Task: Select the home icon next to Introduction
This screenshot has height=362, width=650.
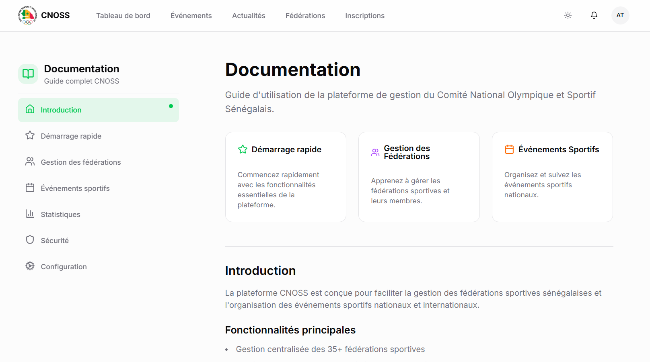Action: pyautogui.click(x=30, y=109)
